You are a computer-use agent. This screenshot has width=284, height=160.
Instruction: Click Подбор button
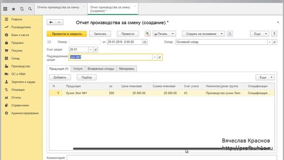87,77
